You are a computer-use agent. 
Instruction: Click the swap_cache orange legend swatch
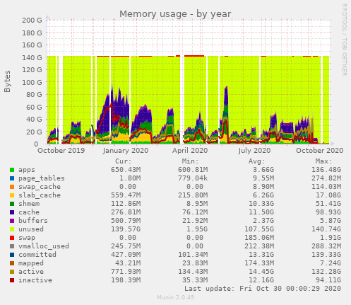pos(12,187)
